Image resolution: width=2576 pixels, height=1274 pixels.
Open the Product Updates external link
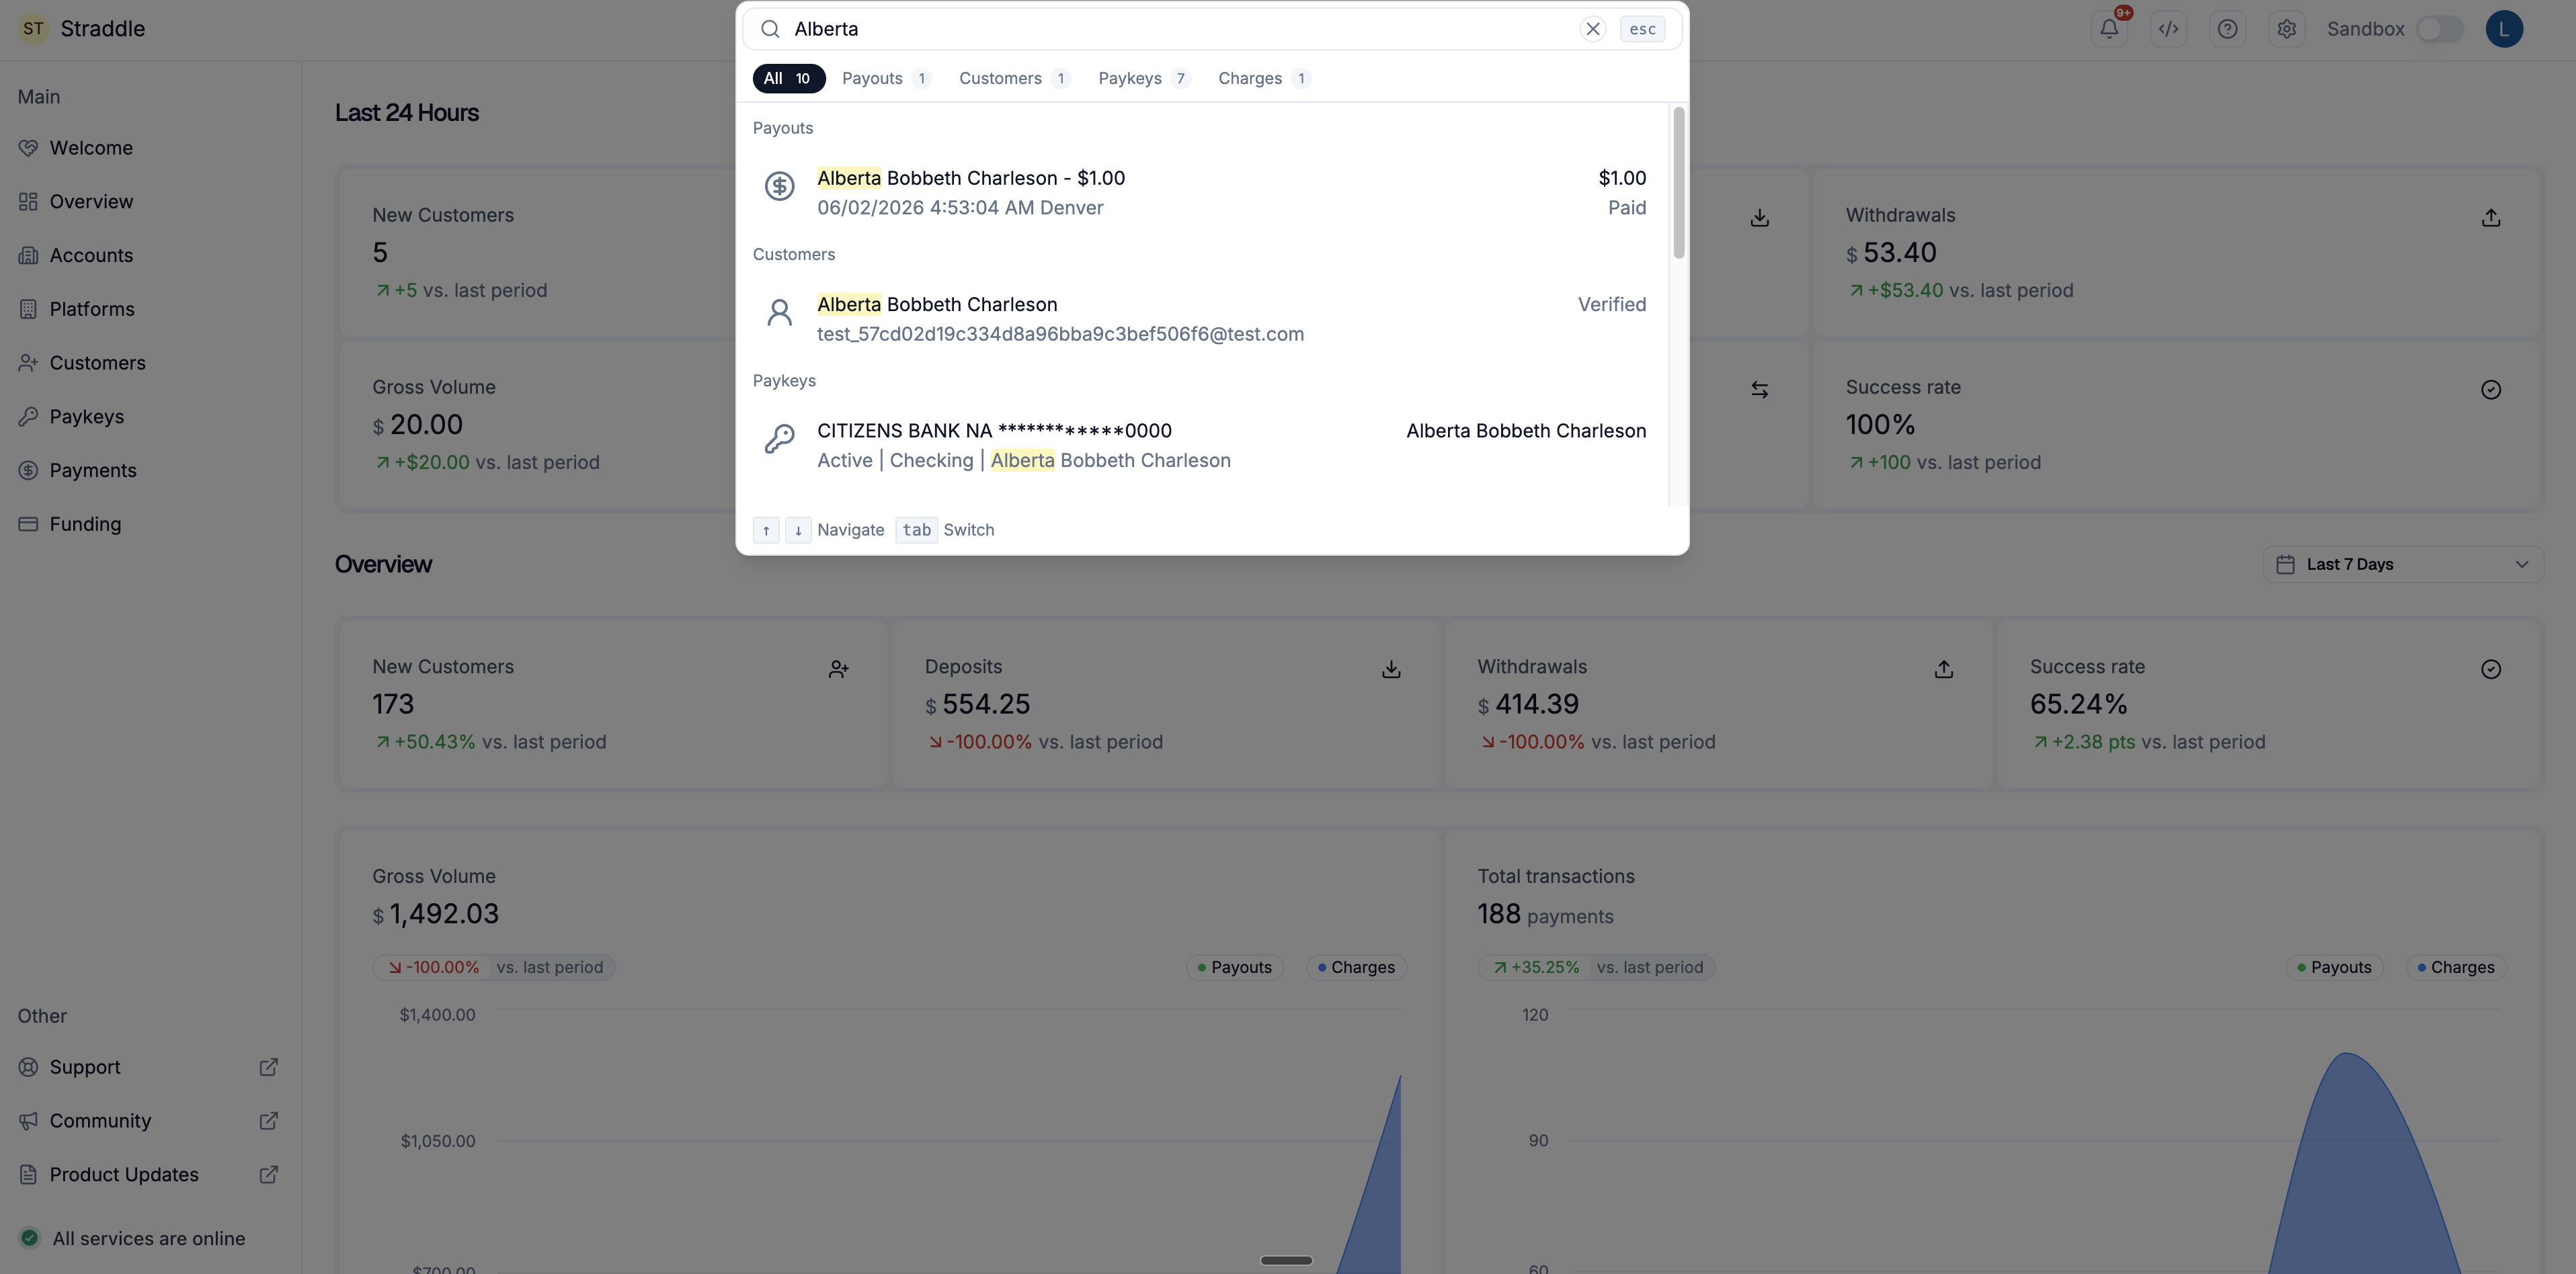pos(150,1175)
